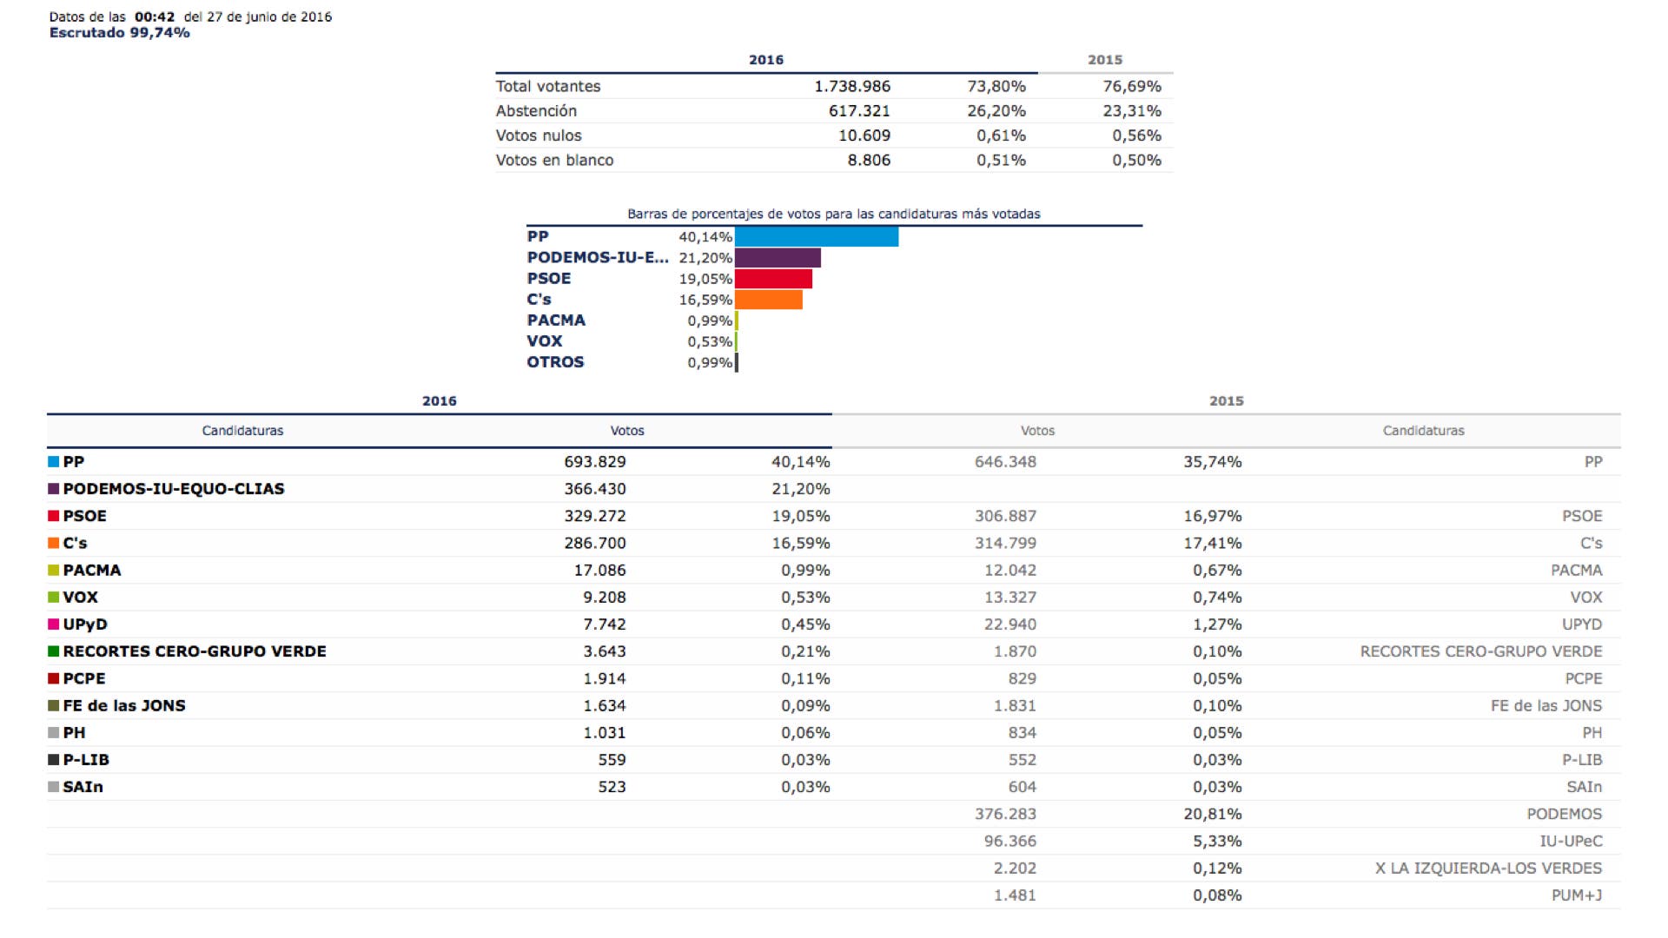Click the yellow-green PACMA color square

coord(54,571)
